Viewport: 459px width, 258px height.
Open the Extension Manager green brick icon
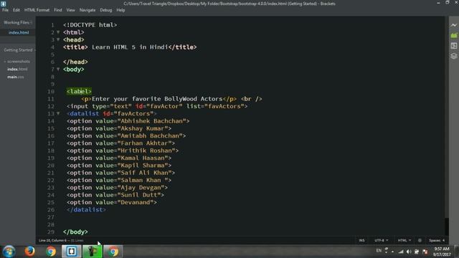click(x=453, y=35)
